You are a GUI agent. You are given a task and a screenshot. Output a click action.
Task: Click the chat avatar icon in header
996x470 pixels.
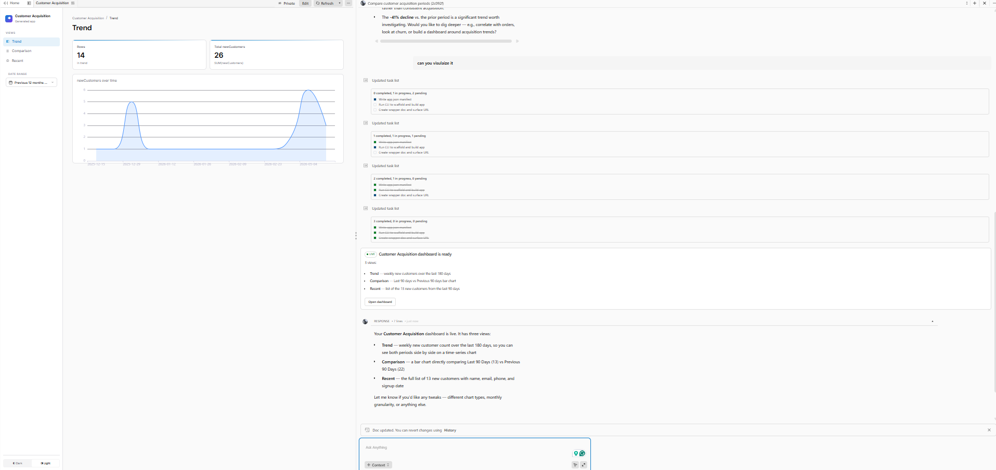pyautogui.click(x=363, y=3)
